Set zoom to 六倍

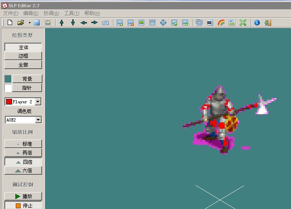[23, 170]
